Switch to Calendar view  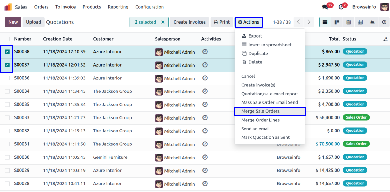tap(349, 22)
